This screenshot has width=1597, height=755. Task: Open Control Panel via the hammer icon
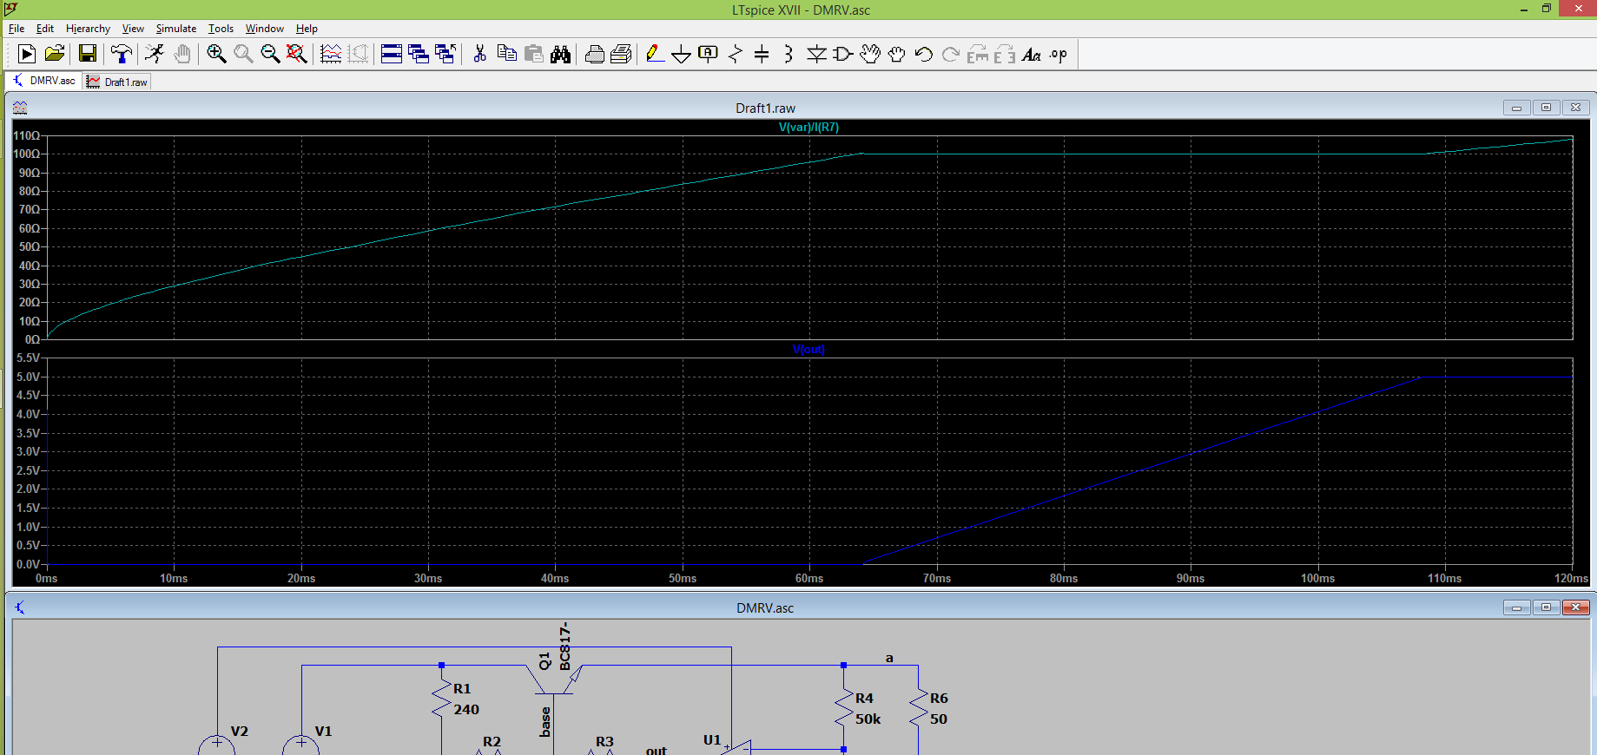(122, 54)
